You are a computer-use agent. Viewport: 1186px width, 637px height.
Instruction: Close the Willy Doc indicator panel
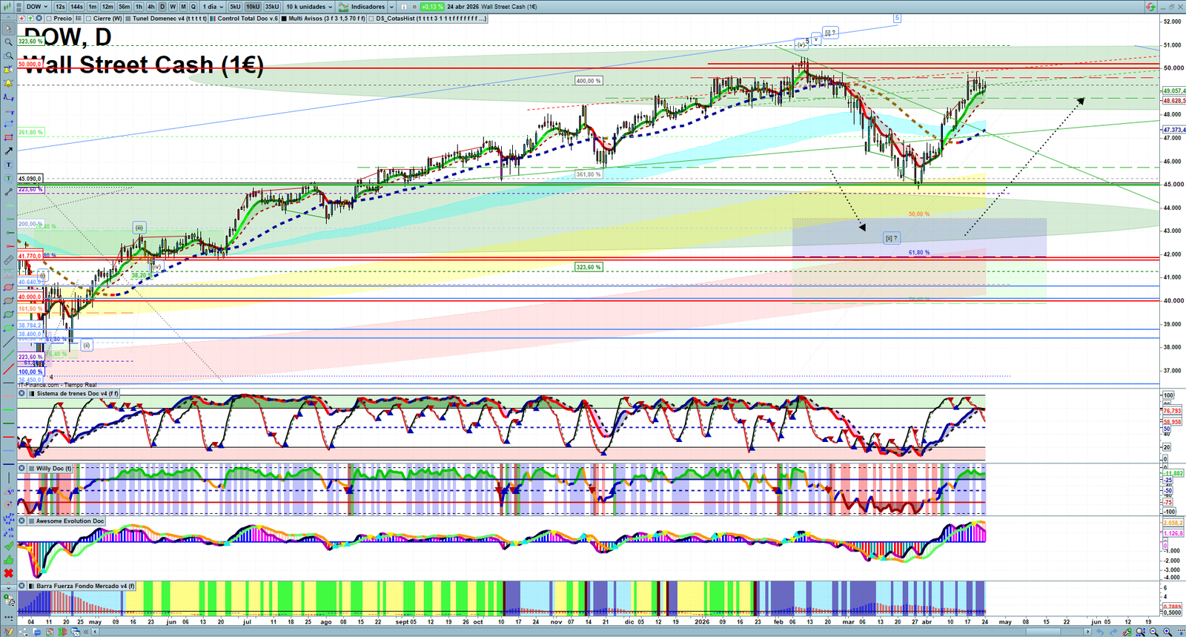pos(22,469)
